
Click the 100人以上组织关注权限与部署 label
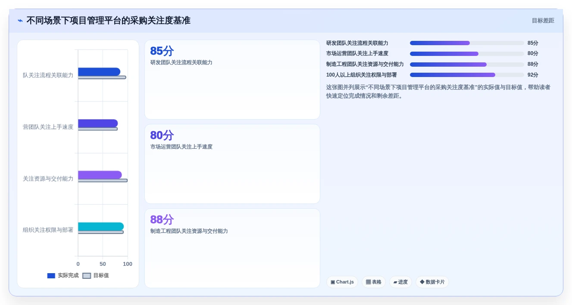362,75
